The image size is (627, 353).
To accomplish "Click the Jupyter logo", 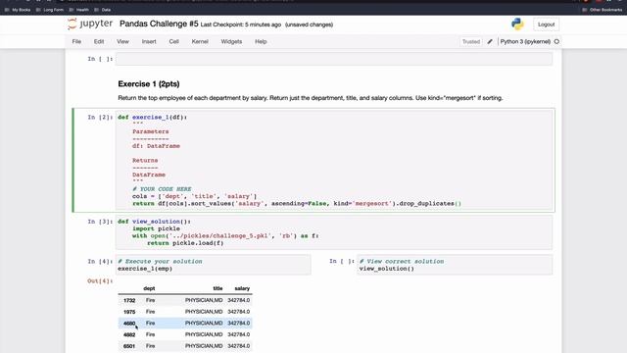I will 90,24.
